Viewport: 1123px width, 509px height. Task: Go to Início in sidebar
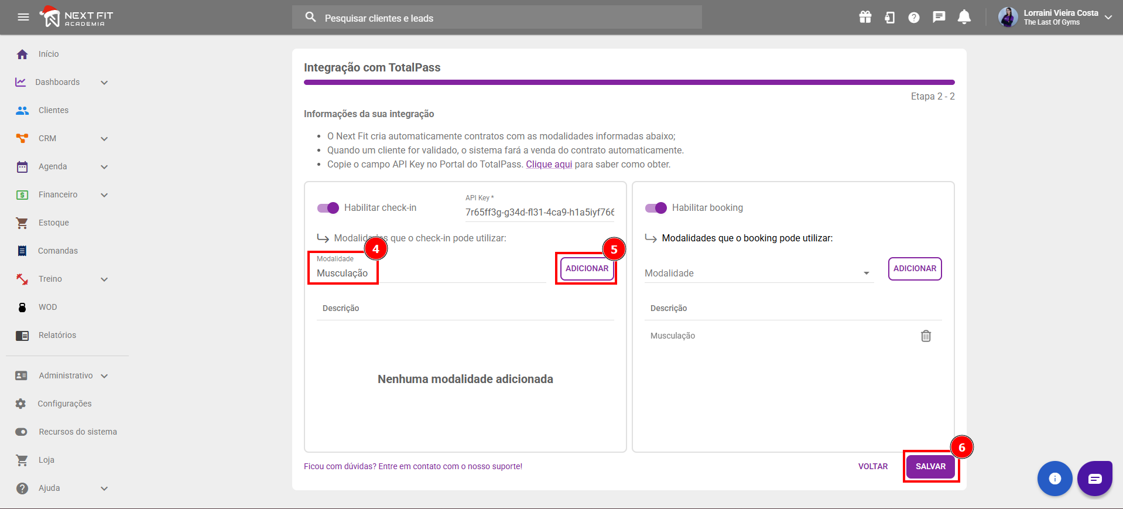49,54
